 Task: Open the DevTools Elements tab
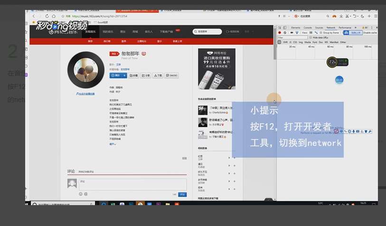295,28
